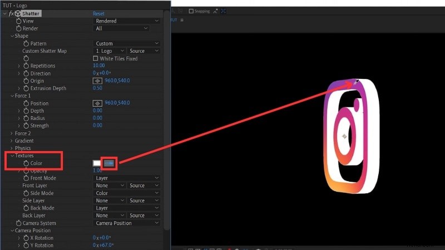Toggle the Strength stopwatch icon
Image resolution: width=445 pixels, height=250 pixels.
(x=26, y=126)
